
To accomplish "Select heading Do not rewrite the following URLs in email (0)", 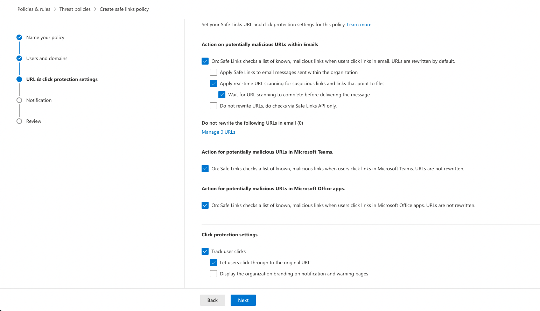I will 252,123.
